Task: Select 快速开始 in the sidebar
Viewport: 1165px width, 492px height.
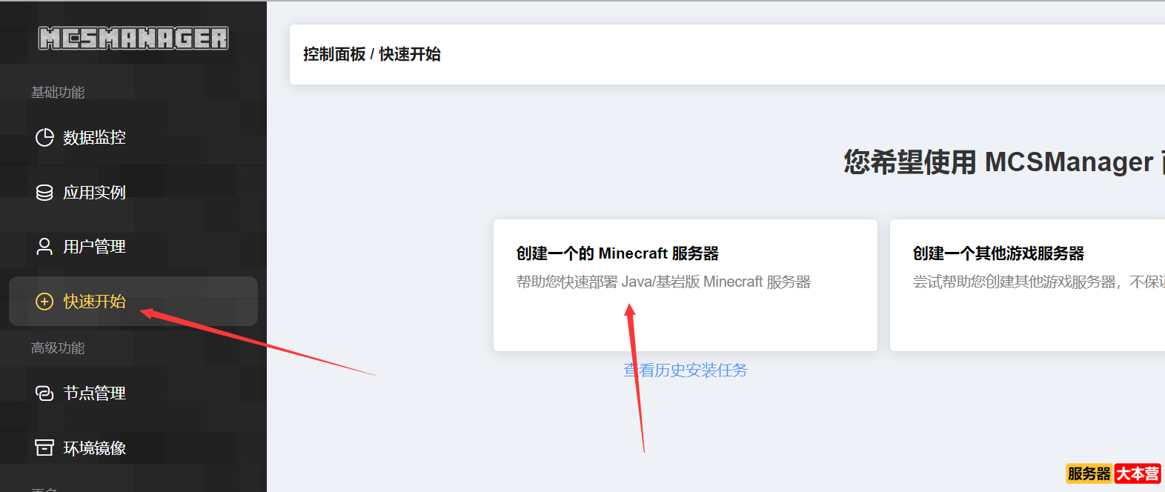Action: point(133,302)
